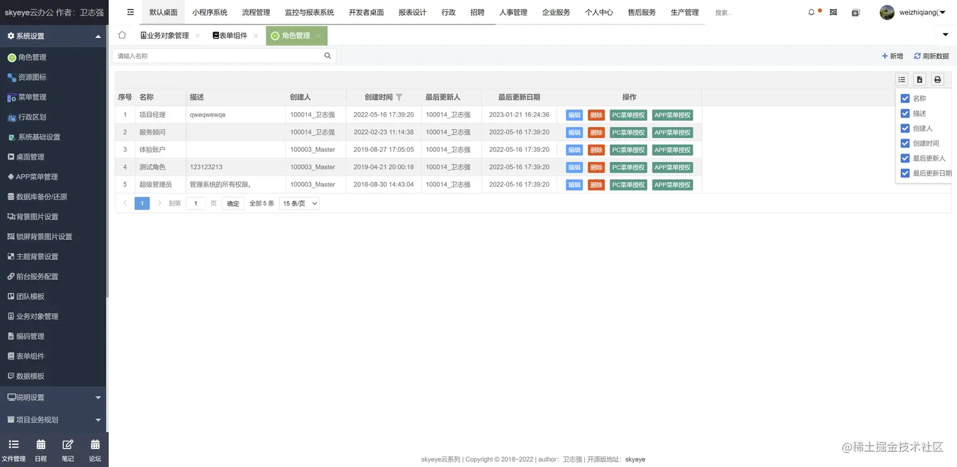The image size is (957, 467).
Task: Switch to 流程管理 top menu
Action: [256, 12]
